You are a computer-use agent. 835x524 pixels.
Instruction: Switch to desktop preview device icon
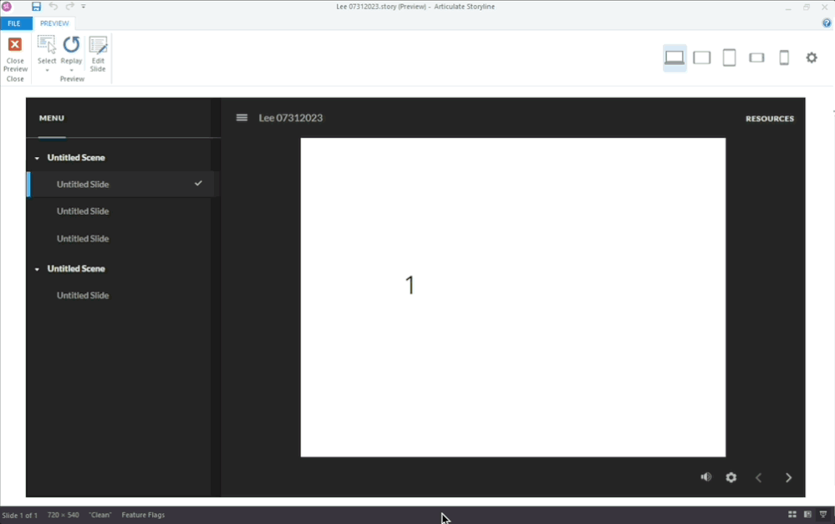tap(675, 58)
